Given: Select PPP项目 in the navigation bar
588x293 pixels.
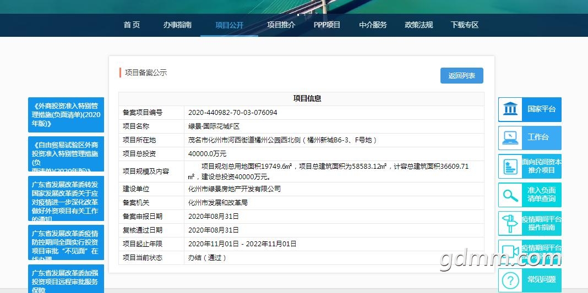Looking at the screenshot, I should pyautogui.click(x=327, y=25).
